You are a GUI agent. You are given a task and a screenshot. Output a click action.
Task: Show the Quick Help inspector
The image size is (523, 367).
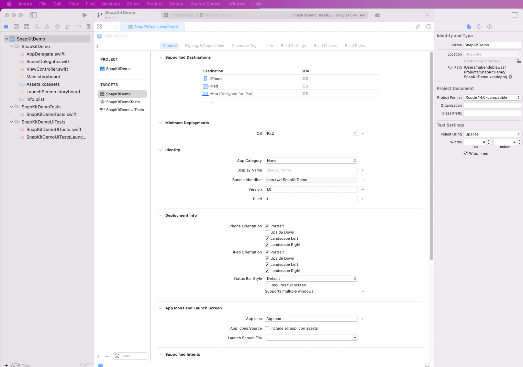(x=490, y=27)
